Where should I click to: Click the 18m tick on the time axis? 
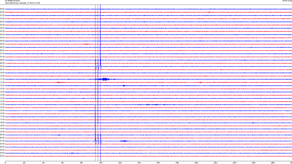pos(177,163)
